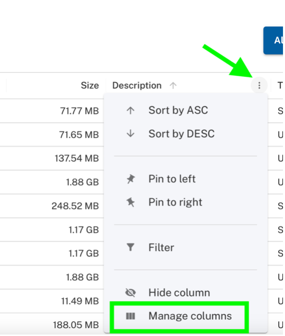Click the 248.52 MB size cell
The height and width of the screenshot is (336, 285).
[x=75, y=206]
